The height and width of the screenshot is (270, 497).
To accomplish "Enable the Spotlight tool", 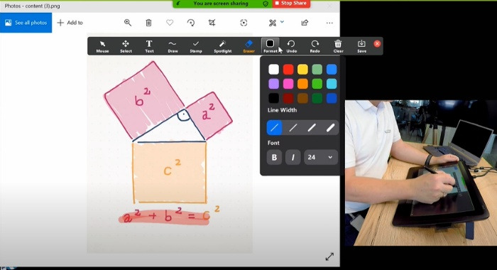I will [222, 46].
